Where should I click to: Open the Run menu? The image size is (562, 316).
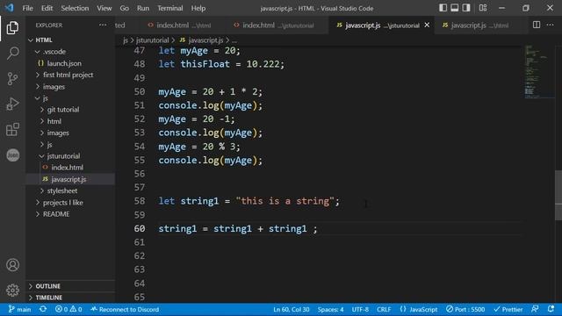143,8
